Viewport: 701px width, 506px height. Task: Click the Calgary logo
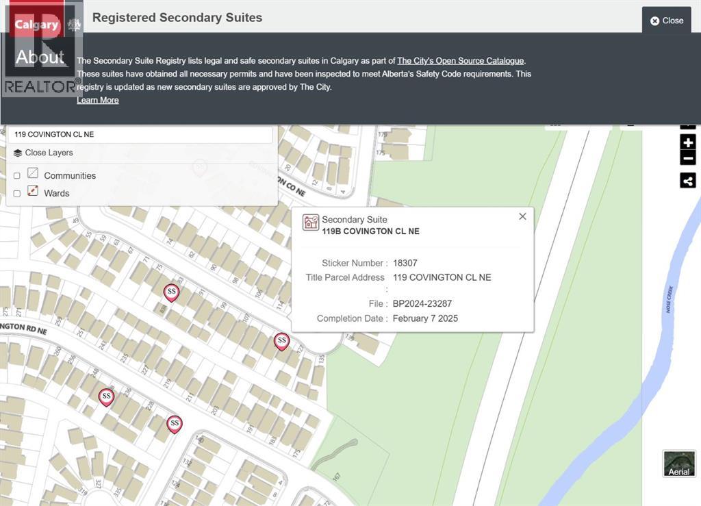tap(37, 24)
